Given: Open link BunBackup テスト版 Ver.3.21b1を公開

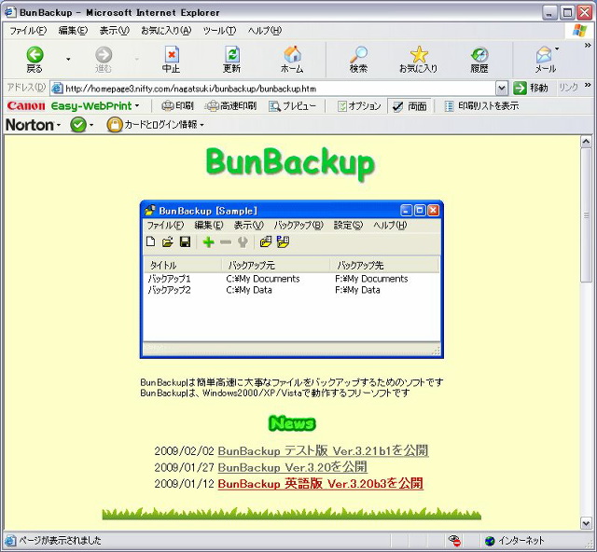Looking at the screenshot, I should [324, 450].
